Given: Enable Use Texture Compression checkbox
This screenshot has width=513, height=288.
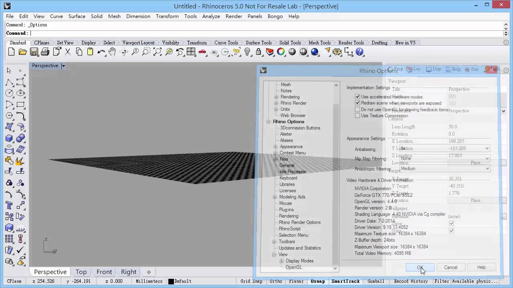Looking at the screenshot, I should (x=357, y=116).
